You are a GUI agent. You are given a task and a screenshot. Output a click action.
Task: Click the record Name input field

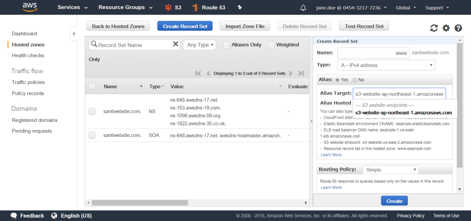coord(373,53)
